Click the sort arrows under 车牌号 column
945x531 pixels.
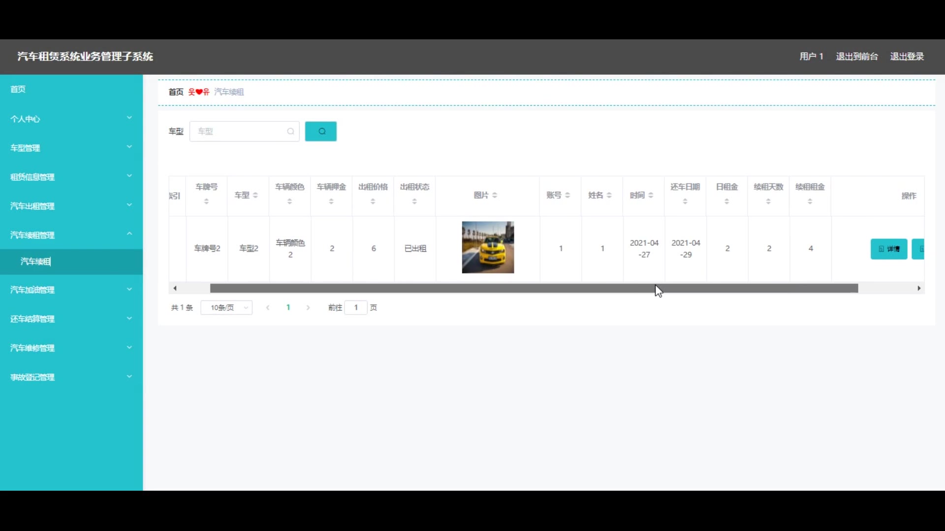(x=206, y=202)
